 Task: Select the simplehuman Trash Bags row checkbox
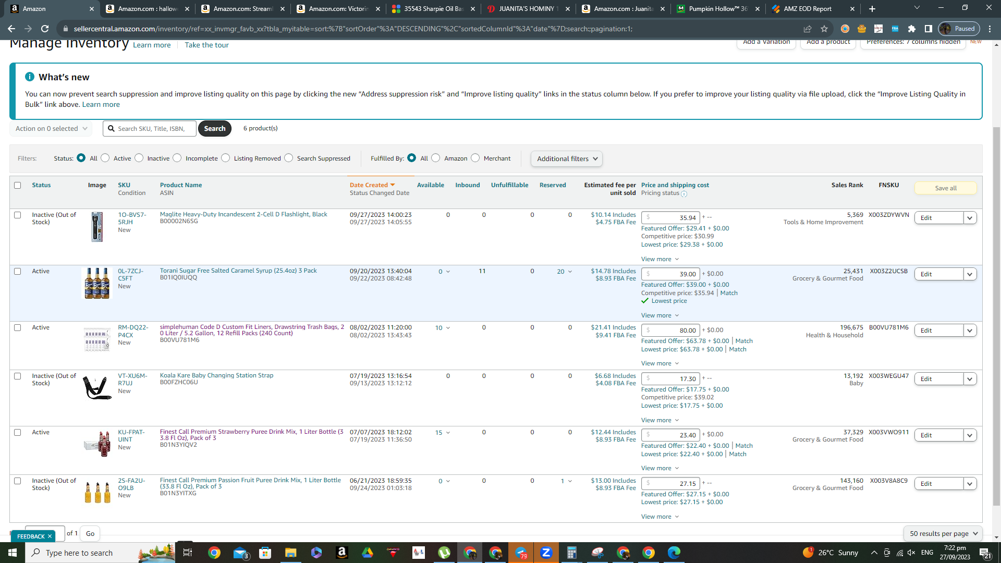(x=18, y=327)
